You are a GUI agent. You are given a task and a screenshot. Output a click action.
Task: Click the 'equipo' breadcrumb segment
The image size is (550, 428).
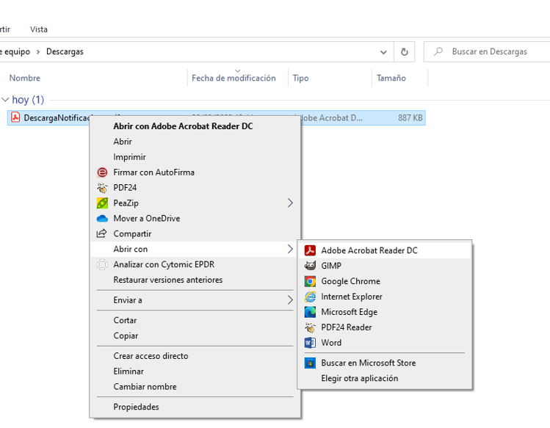(x=17, y=52)
